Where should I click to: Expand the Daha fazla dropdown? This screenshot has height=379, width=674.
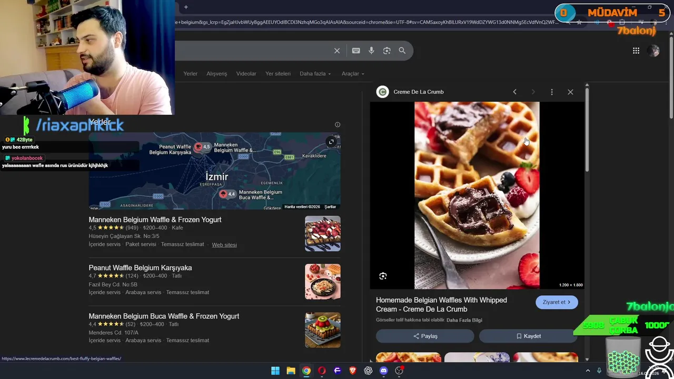point(315,74)
